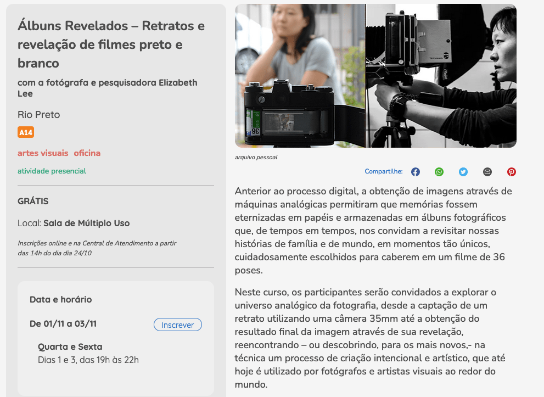Open the 'artes visuais' category tag

[43, 153]
